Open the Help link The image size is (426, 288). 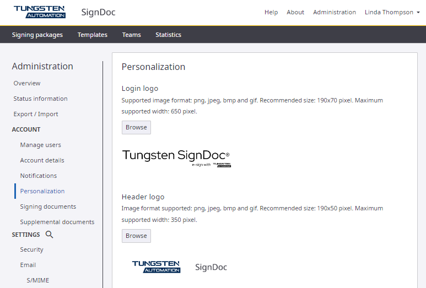[271, 12]
